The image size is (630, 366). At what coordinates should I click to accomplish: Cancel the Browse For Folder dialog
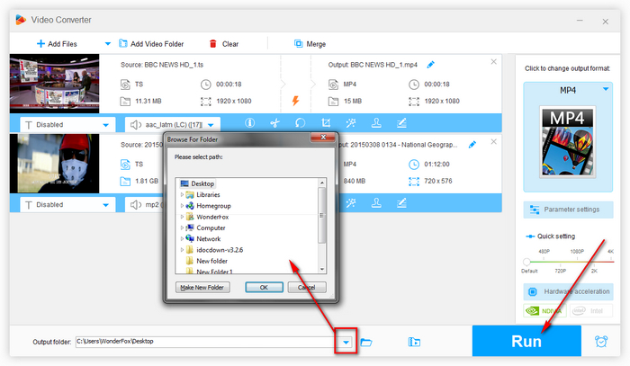pyautogui.click(x=307, y=288)
